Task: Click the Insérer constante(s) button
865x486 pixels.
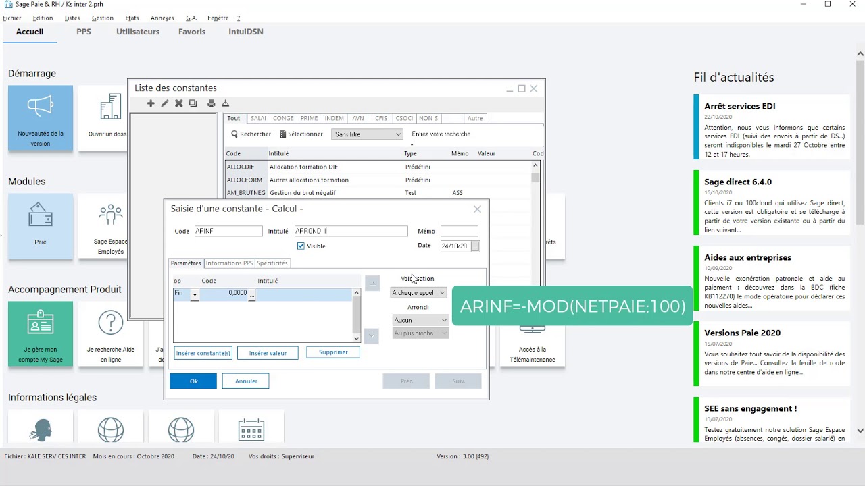Action: [x=203, y=353]
